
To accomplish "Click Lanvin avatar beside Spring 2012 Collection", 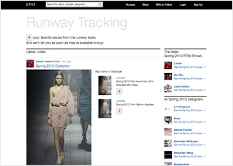I will (x=30, y=63).
